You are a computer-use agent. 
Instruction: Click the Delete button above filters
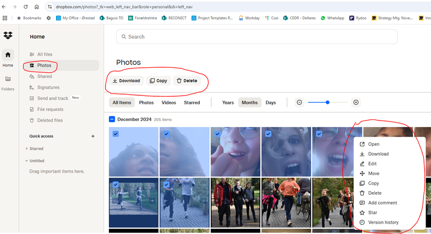click(187, 81)
